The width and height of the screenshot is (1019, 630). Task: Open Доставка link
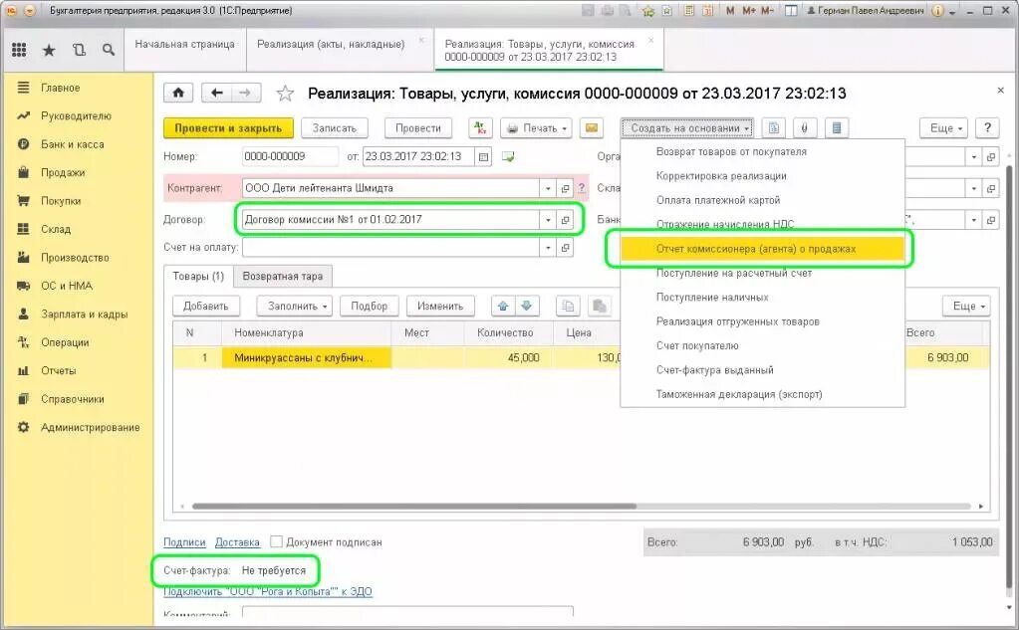coord(237,542)
